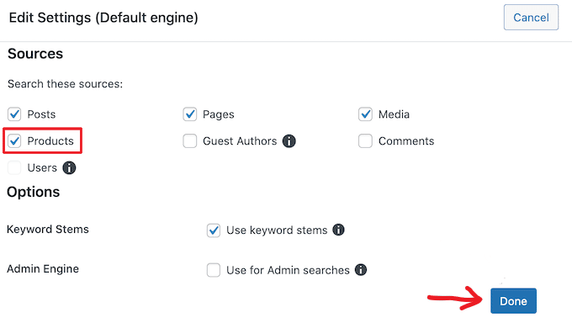Click info icon for Use for Admin searches
The image size is (572, 323).
361,270
